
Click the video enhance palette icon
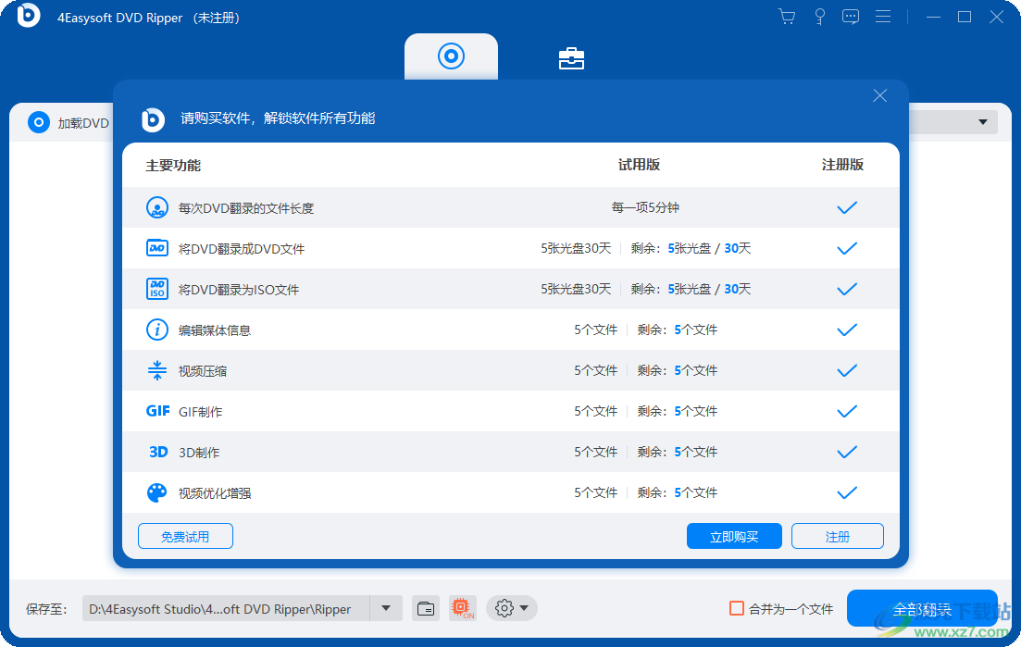click(x=157, y=492)
